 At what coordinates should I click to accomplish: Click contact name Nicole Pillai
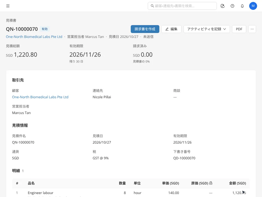coord(102,97)
